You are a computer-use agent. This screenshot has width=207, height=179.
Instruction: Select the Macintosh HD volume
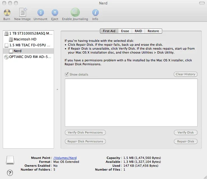coord(28,39)
